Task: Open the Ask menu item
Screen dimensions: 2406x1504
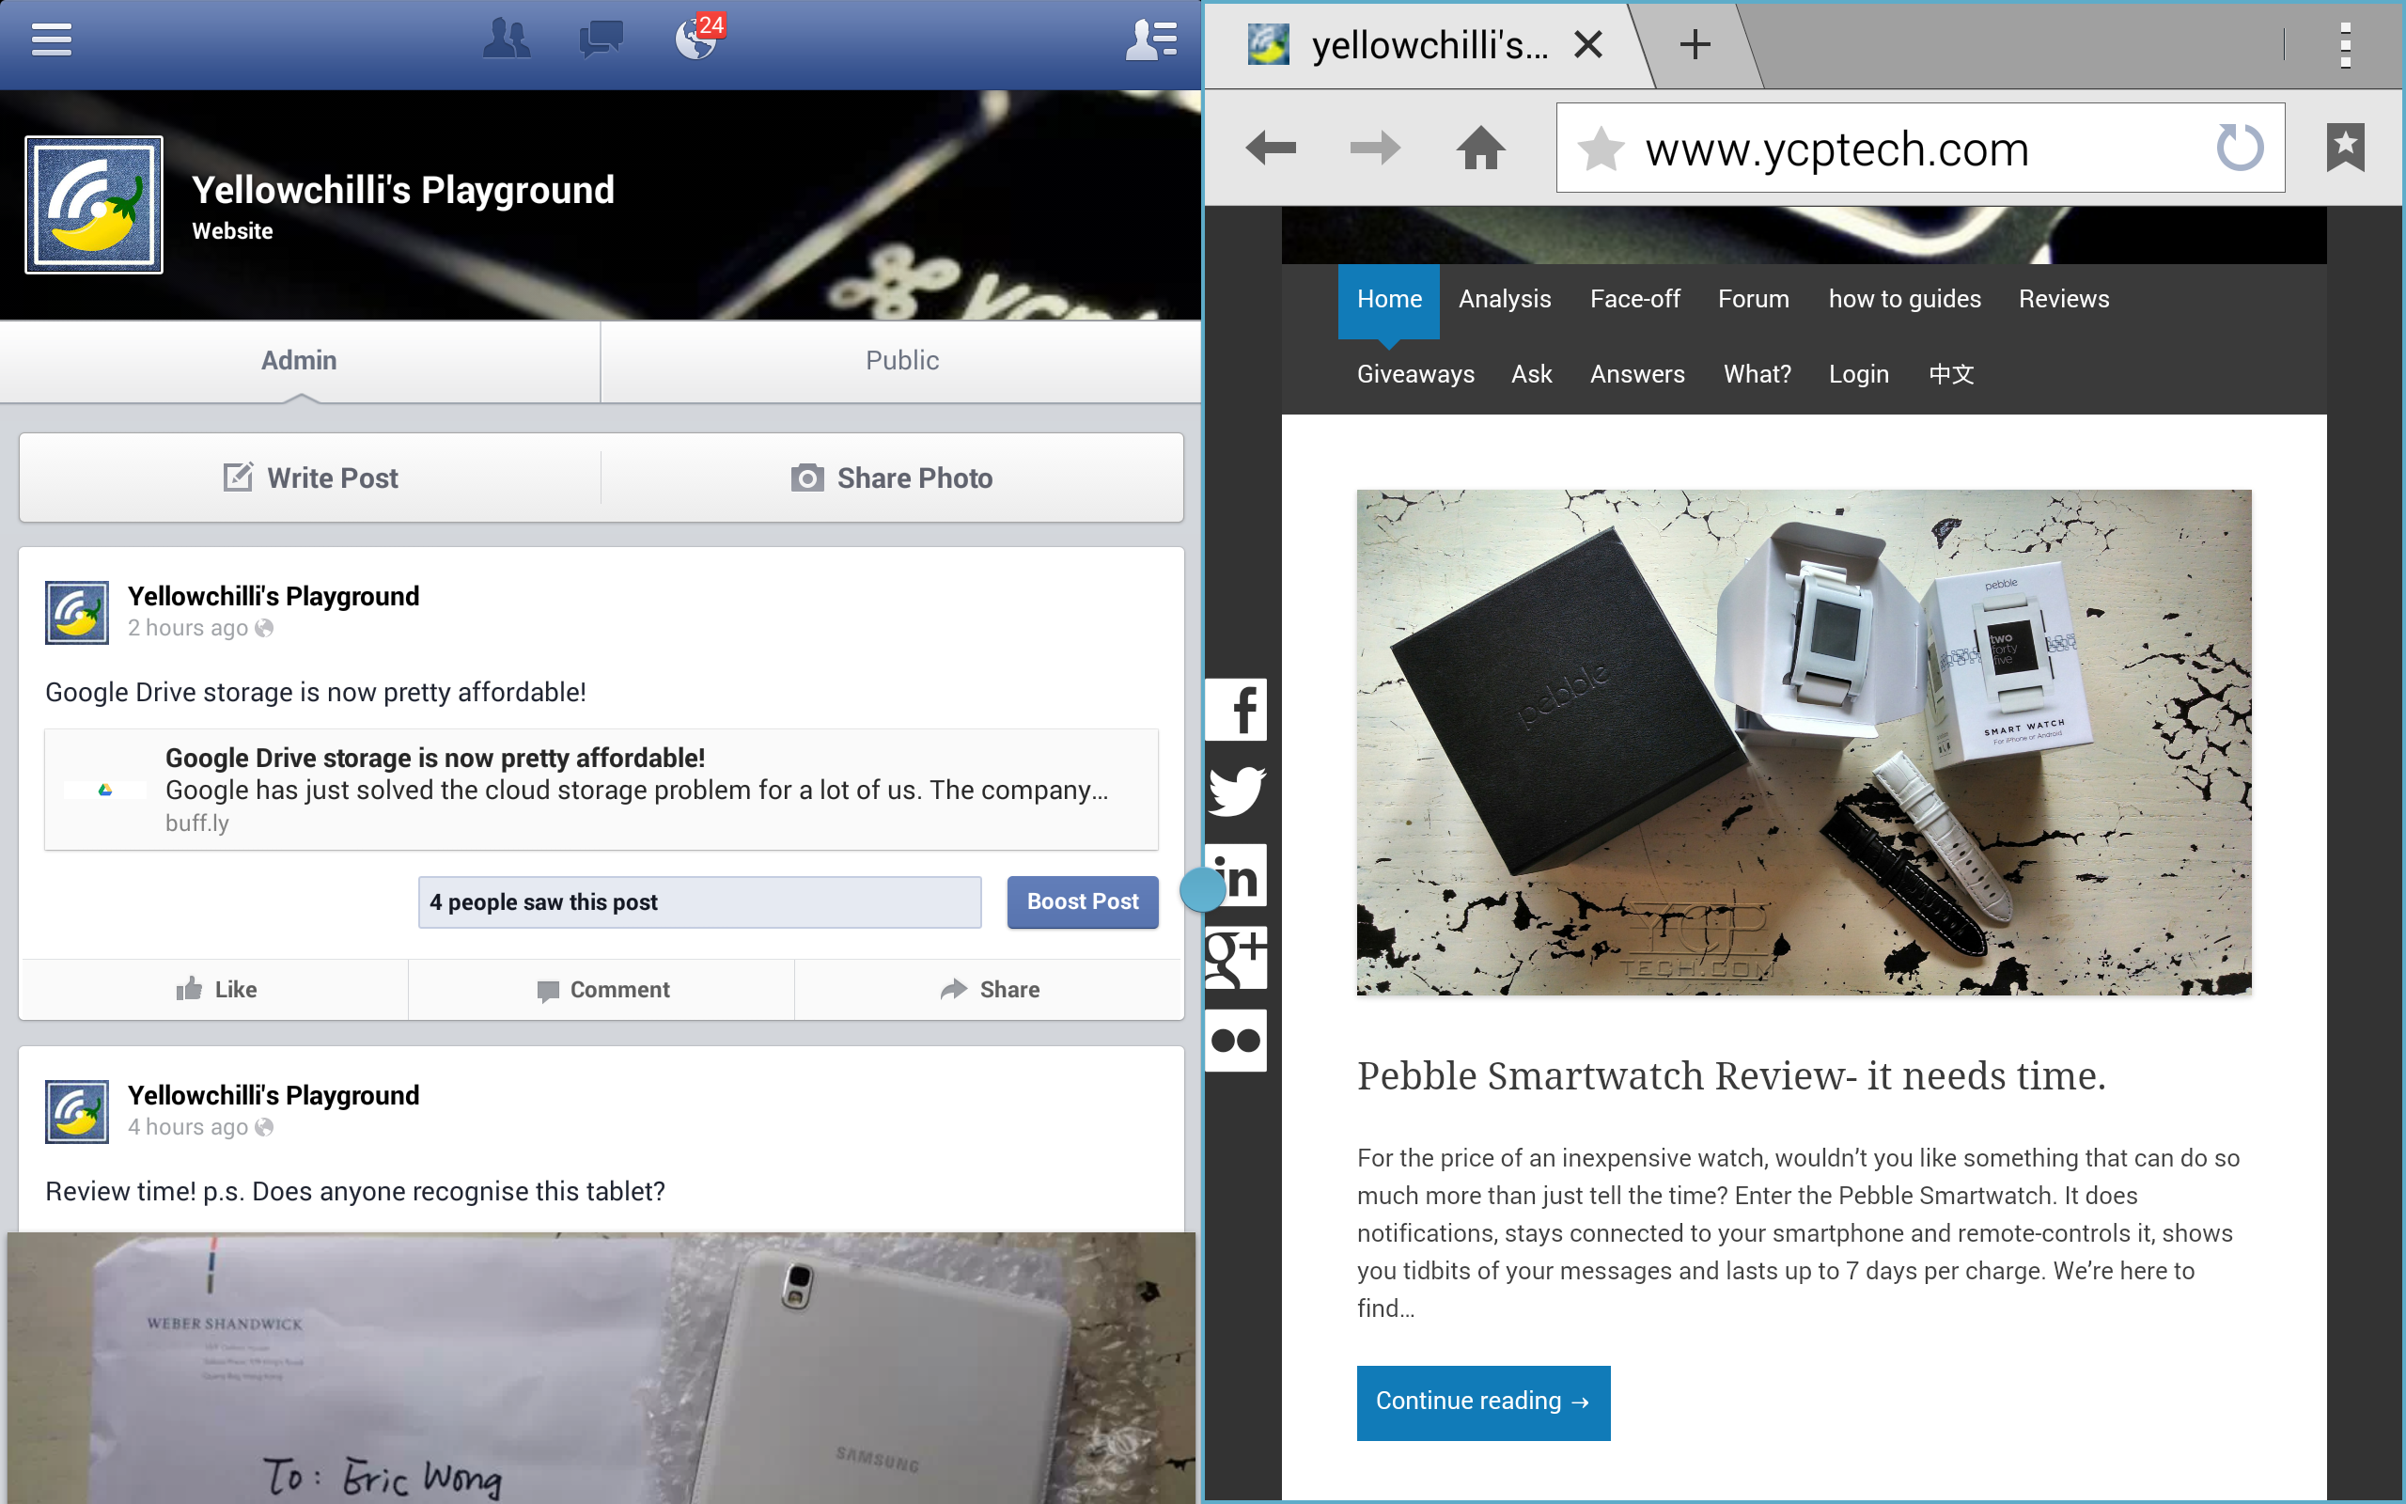Action: 1531,374
